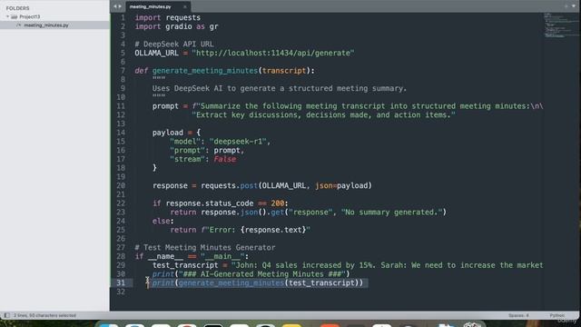Click the 'else:' line
The height and width of the screenshot is (327, 581).
(x=163, y=222)
